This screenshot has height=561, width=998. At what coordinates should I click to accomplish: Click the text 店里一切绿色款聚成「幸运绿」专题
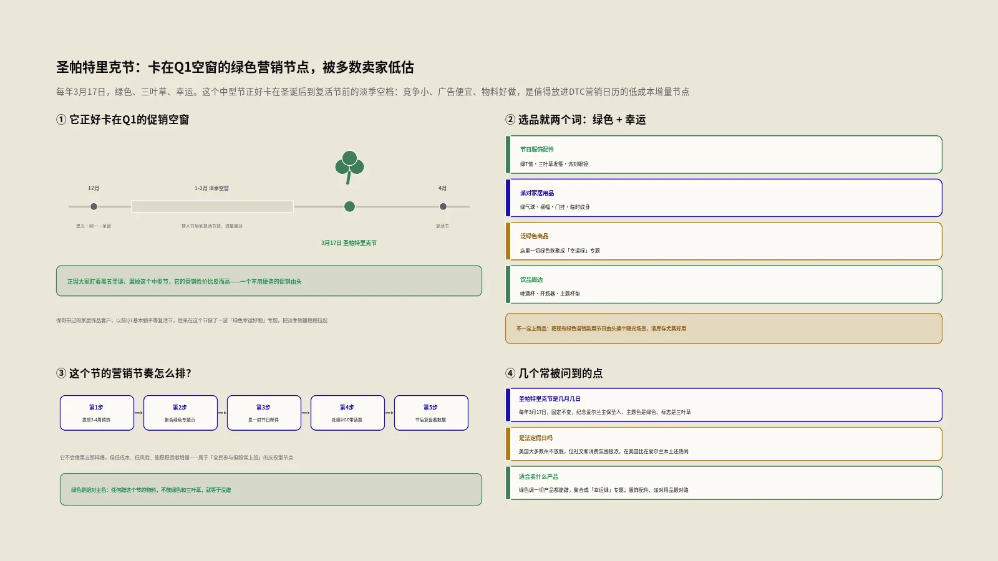[x=560, y=251]
